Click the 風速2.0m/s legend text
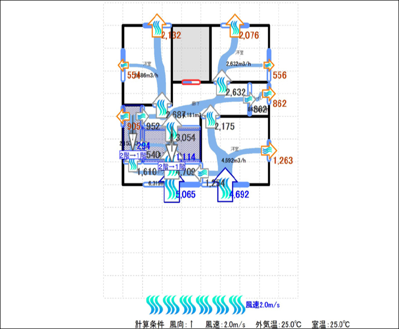Viewport: 399px width, 329px height. 263,305
